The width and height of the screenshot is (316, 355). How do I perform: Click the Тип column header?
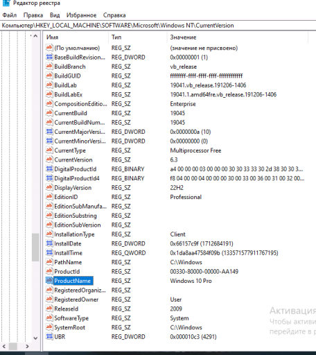pyautogui.click(x=138, y=37)
